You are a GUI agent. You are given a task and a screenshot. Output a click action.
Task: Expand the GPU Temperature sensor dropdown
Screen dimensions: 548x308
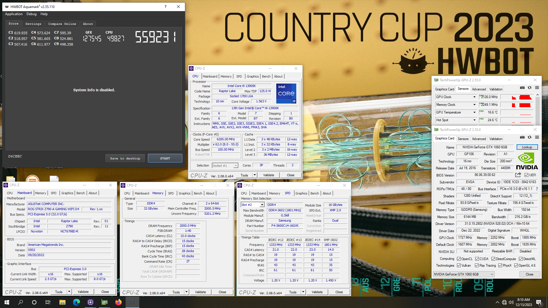click(x=474, y=112)
